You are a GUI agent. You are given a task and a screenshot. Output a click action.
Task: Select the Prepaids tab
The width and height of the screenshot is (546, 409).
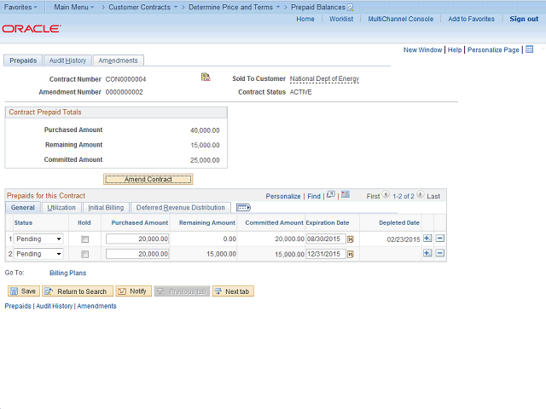click(23, 60)
